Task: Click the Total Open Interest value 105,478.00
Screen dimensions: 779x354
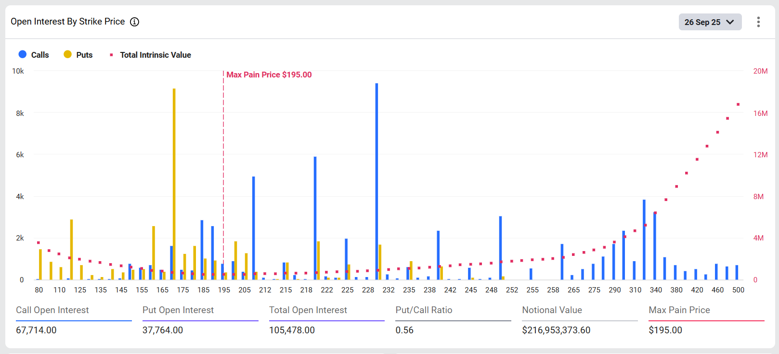Action: 292,330
